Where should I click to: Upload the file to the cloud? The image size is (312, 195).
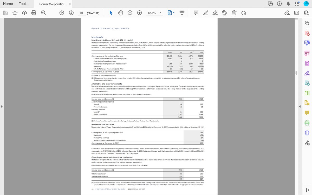tap(24, 13)
